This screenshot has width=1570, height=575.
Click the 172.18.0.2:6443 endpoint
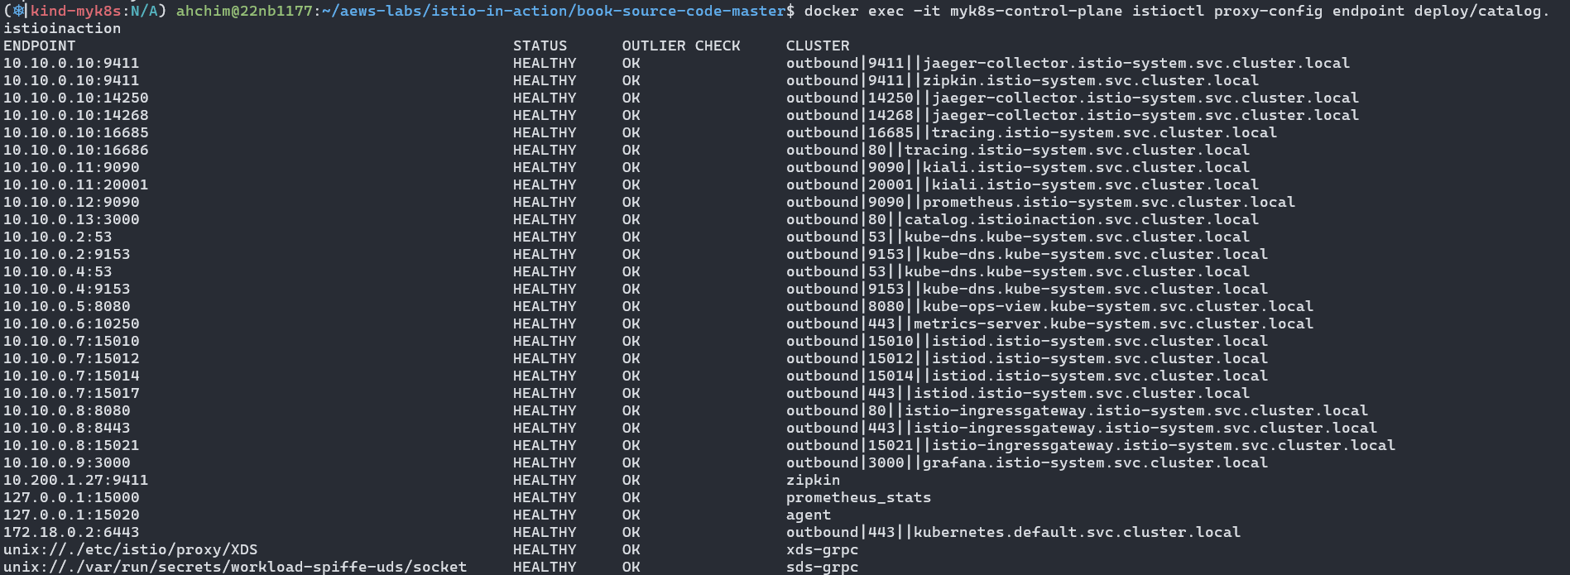pos(71,532)
